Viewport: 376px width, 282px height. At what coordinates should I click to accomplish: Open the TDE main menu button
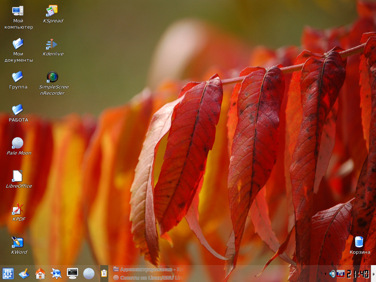[x=8, y=274]
